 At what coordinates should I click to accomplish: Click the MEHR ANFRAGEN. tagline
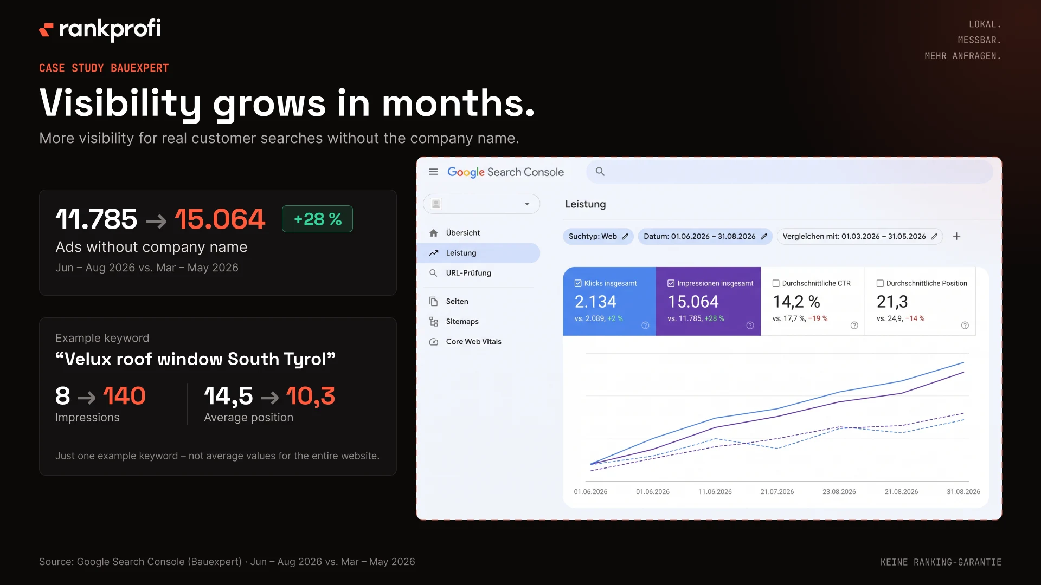963,56
